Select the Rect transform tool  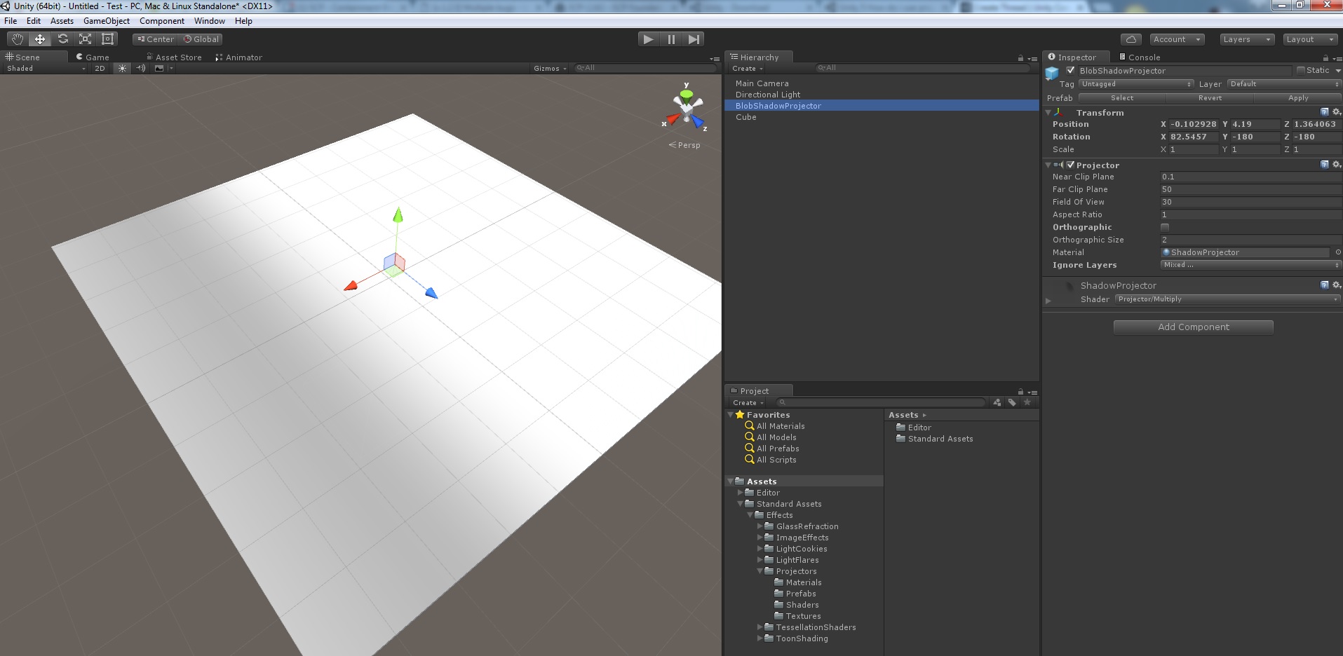coord(107,39)
